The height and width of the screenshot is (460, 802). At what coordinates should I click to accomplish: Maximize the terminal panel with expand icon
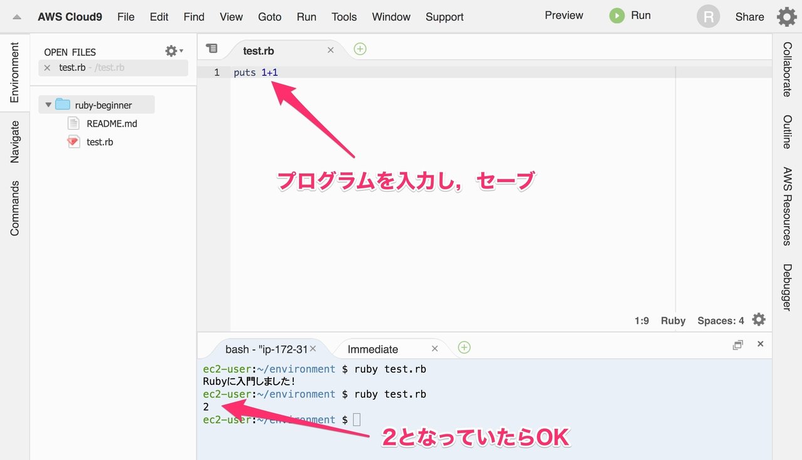[x=738, y=344]
